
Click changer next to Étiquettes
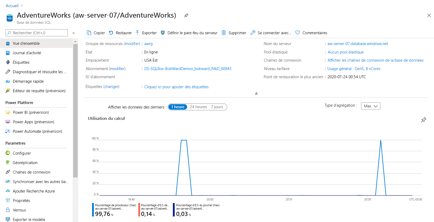[x=111, y=87]
